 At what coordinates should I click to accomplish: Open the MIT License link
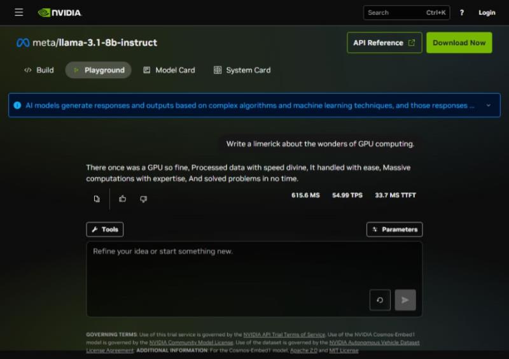[x=344, y=350]
